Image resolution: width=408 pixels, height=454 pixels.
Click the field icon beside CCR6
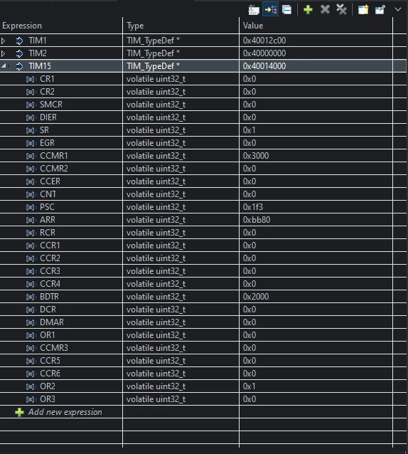(x=31, y=374)
